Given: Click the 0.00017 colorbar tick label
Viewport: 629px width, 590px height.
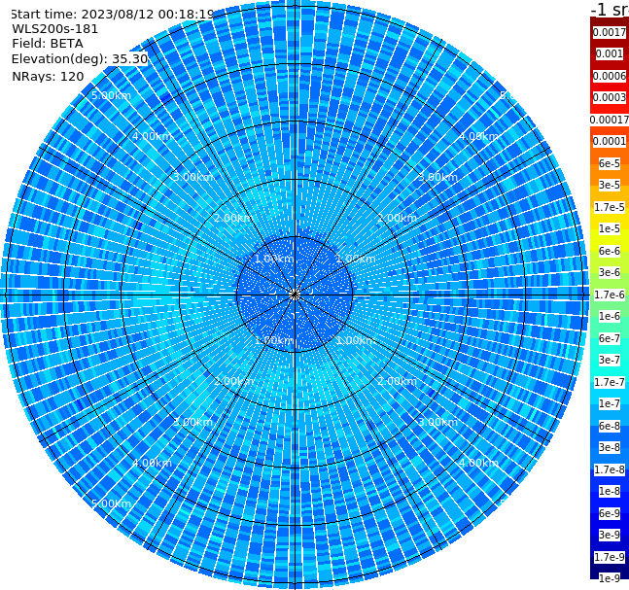Looking at the screenshot, I should coord(610,120).
